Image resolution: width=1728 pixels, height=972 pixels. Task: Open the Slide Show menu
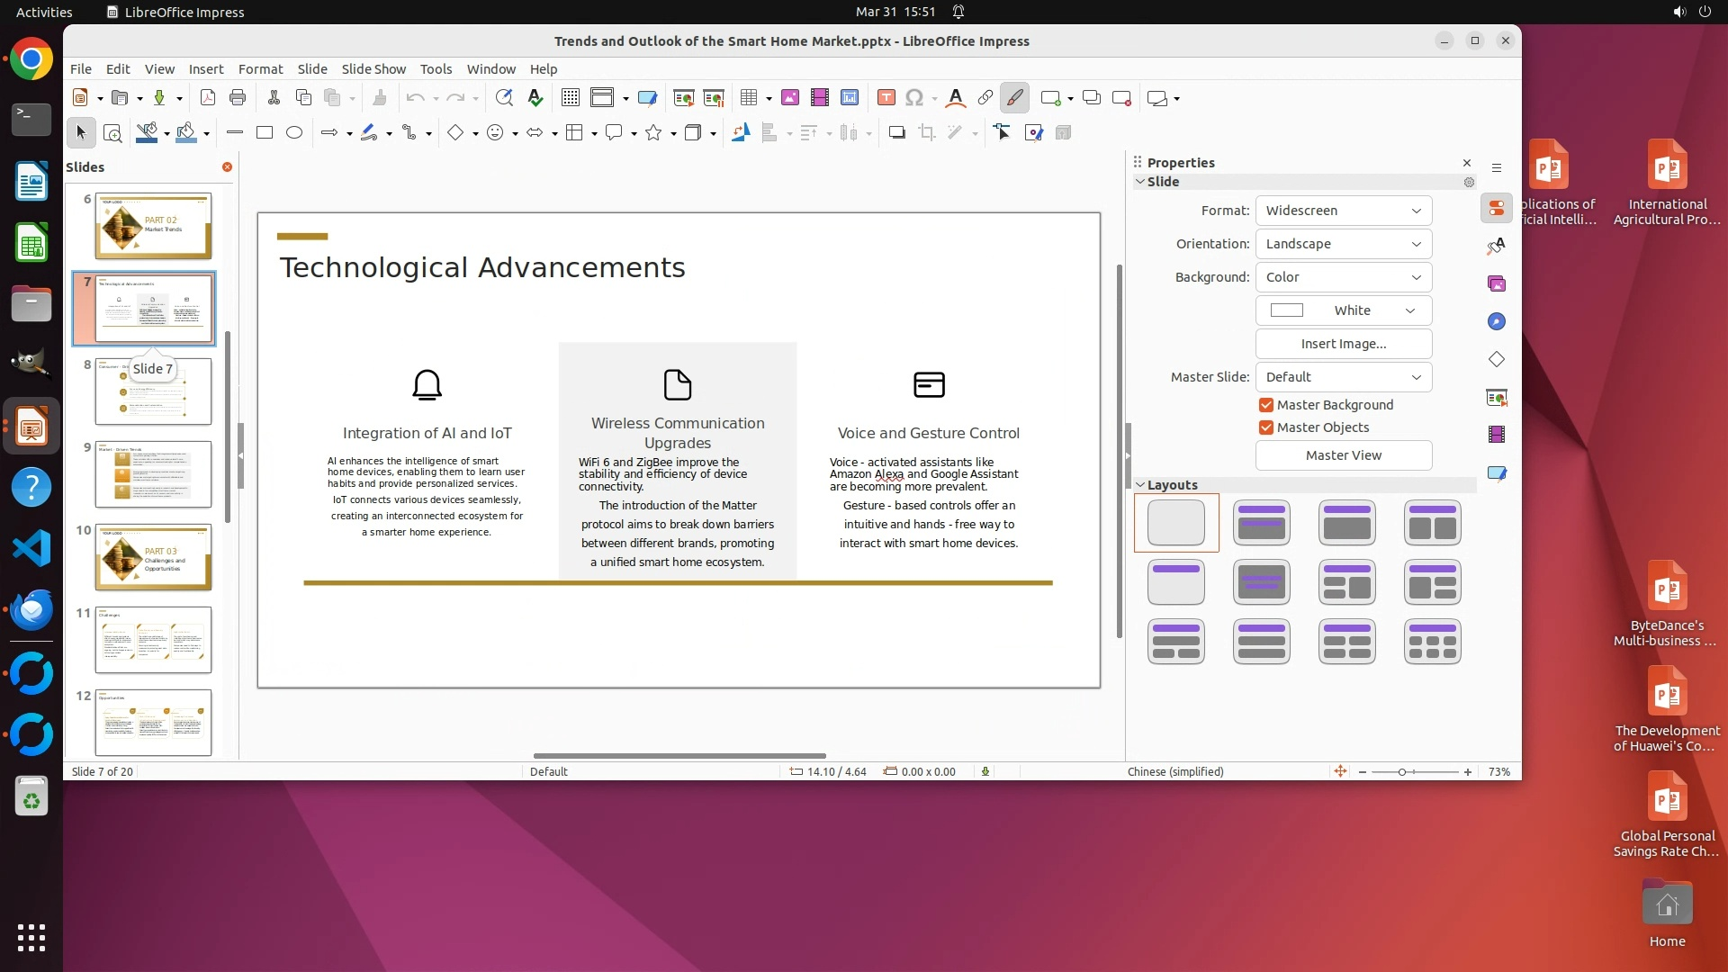[x=373, y=69]
